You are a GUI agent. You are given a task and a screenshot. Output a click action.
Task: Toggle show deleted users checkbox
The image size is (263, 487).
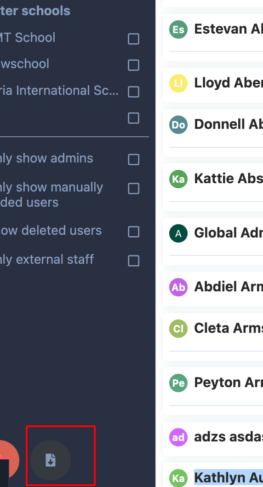[x=133, y=232]
